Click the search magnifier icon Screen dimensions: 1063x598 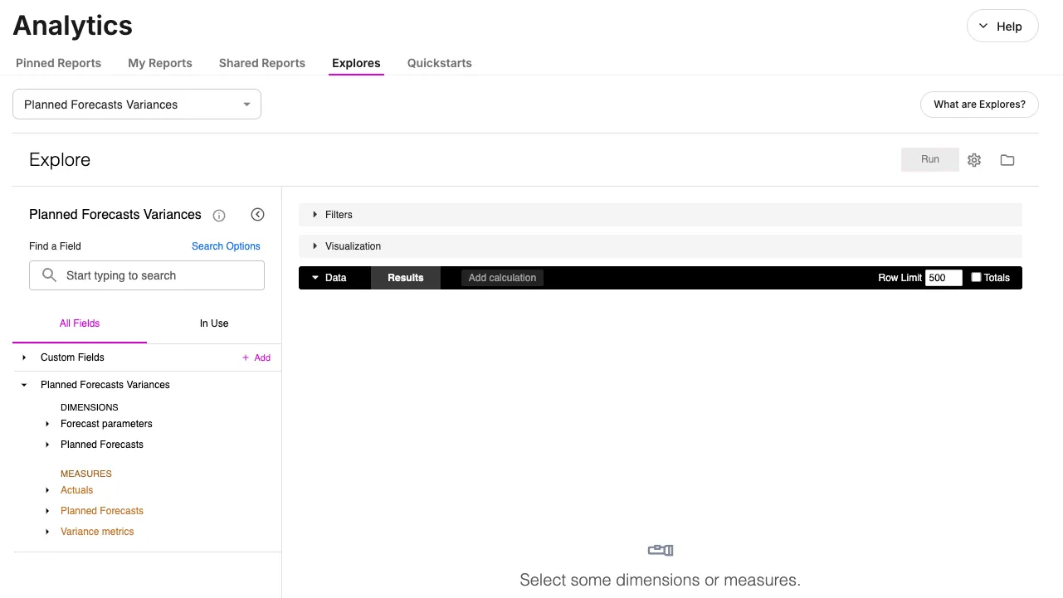[x=49, y=275]
